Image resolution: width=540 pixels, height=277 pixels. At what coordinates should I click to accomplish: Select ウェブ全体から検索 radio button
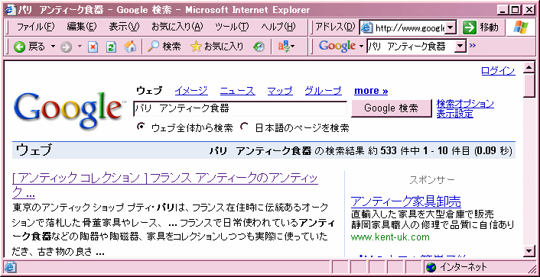pyautogui.click(x=140, y=127)
